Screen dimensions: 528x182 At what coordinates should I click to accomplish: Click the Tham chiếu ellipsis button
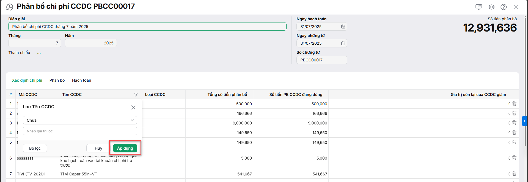[39, 53]
